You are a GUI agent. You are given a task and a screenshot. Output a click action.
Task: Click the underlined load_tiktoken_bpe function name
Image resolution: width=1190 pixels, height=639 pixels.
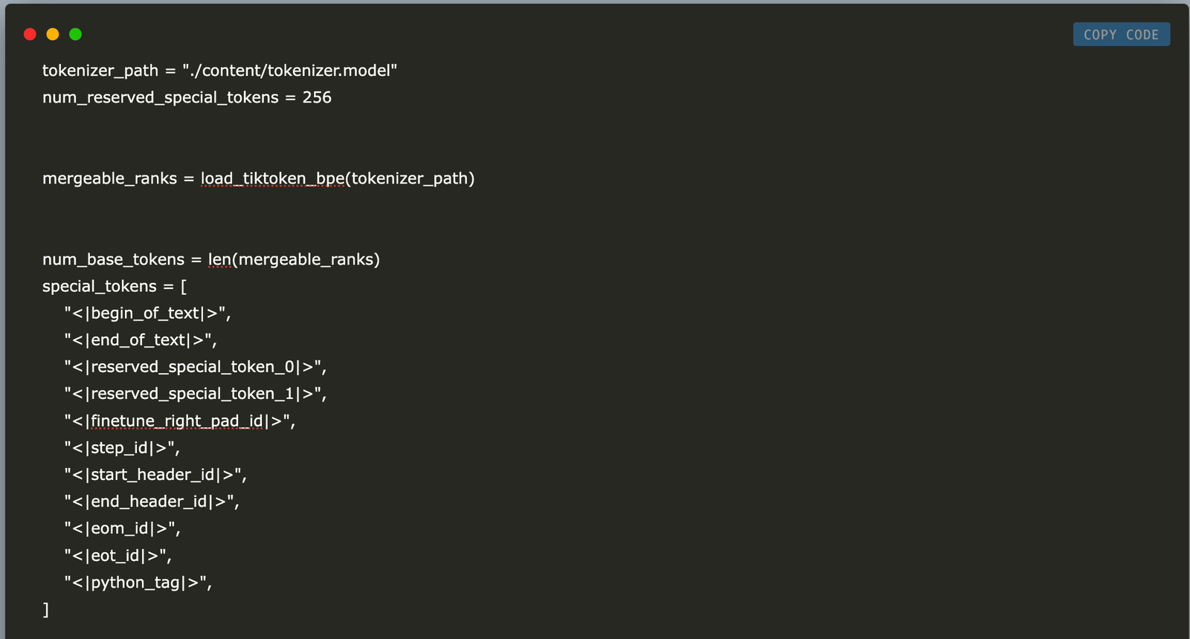click(x=272, y=178)
